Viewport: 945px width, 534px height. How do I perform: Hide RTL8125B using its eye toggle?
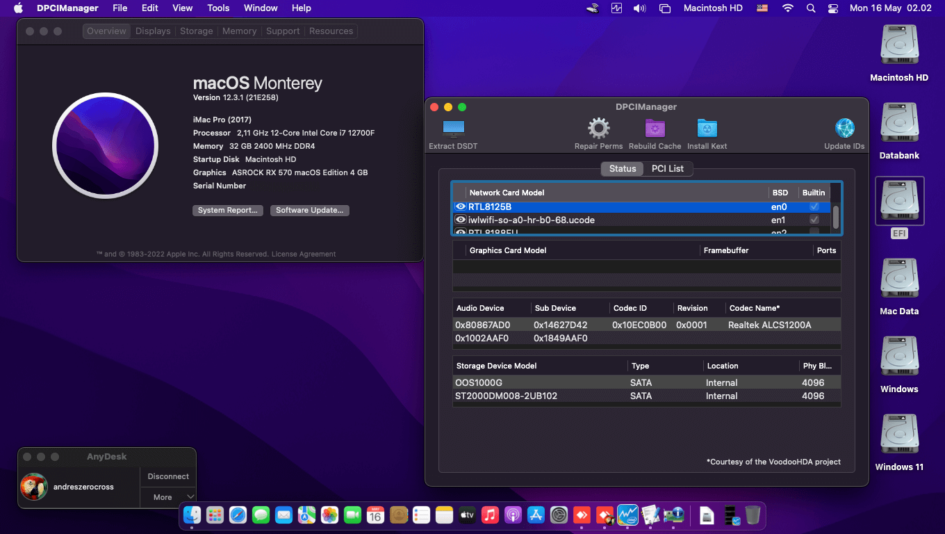(x=461, y=207)
